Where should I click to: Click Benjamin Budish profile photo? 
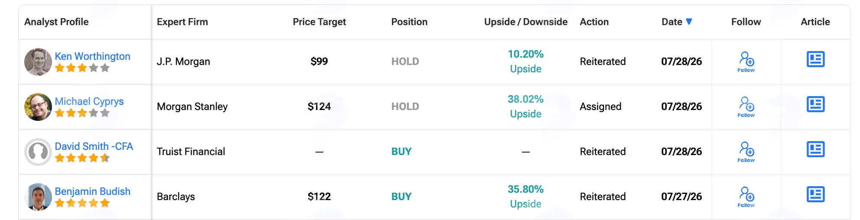click(x=38, y=197)
